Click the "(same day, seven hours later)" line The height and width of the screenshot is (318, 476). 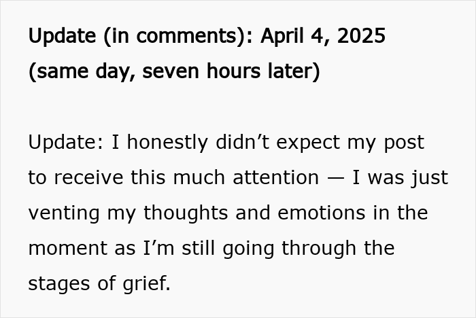174,71
